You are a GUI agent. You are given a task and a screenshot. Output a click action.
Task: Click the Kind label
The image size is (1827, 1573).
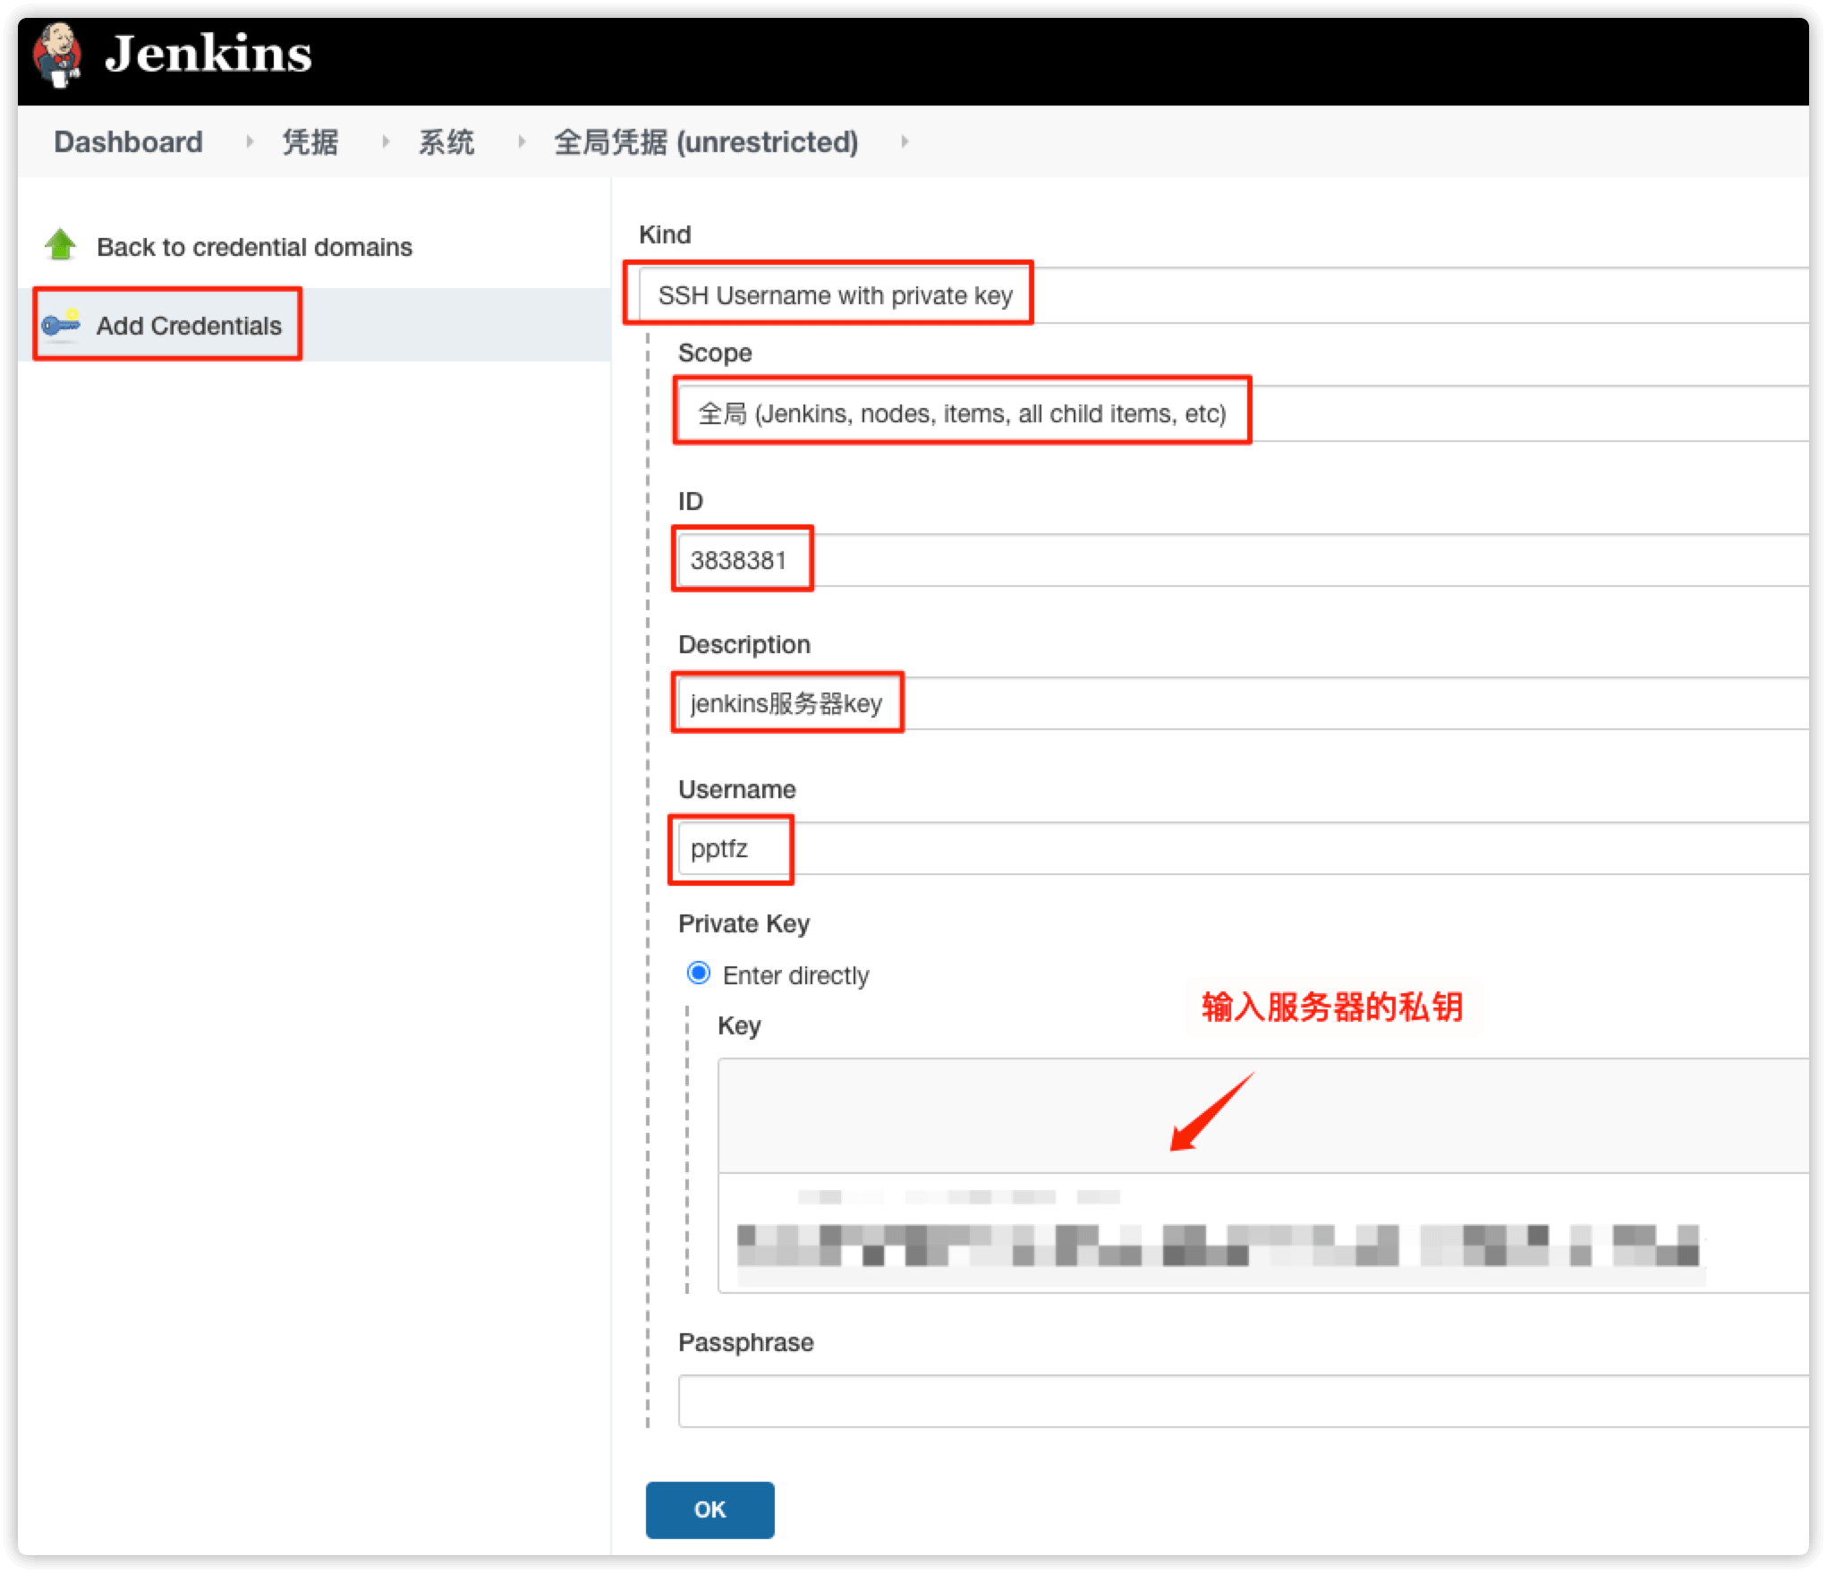coord(665,234)
